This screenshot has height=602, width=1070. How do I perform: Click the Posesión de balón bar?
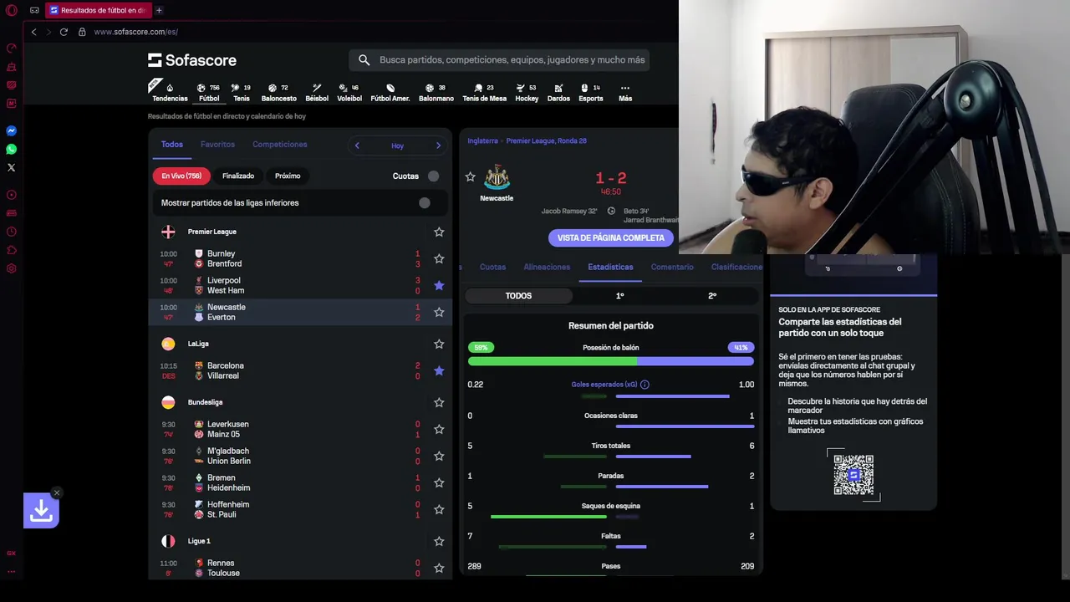click(x=611, y=361)
